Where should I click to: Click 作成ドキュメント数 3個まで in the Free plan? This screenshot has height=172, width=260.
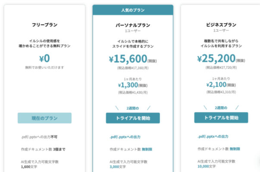point(42,149)
